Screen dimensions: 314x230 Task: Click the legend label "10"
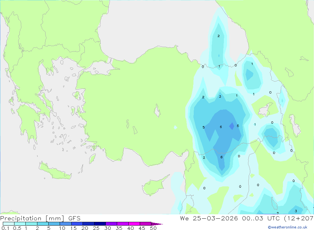coord(62,228)
